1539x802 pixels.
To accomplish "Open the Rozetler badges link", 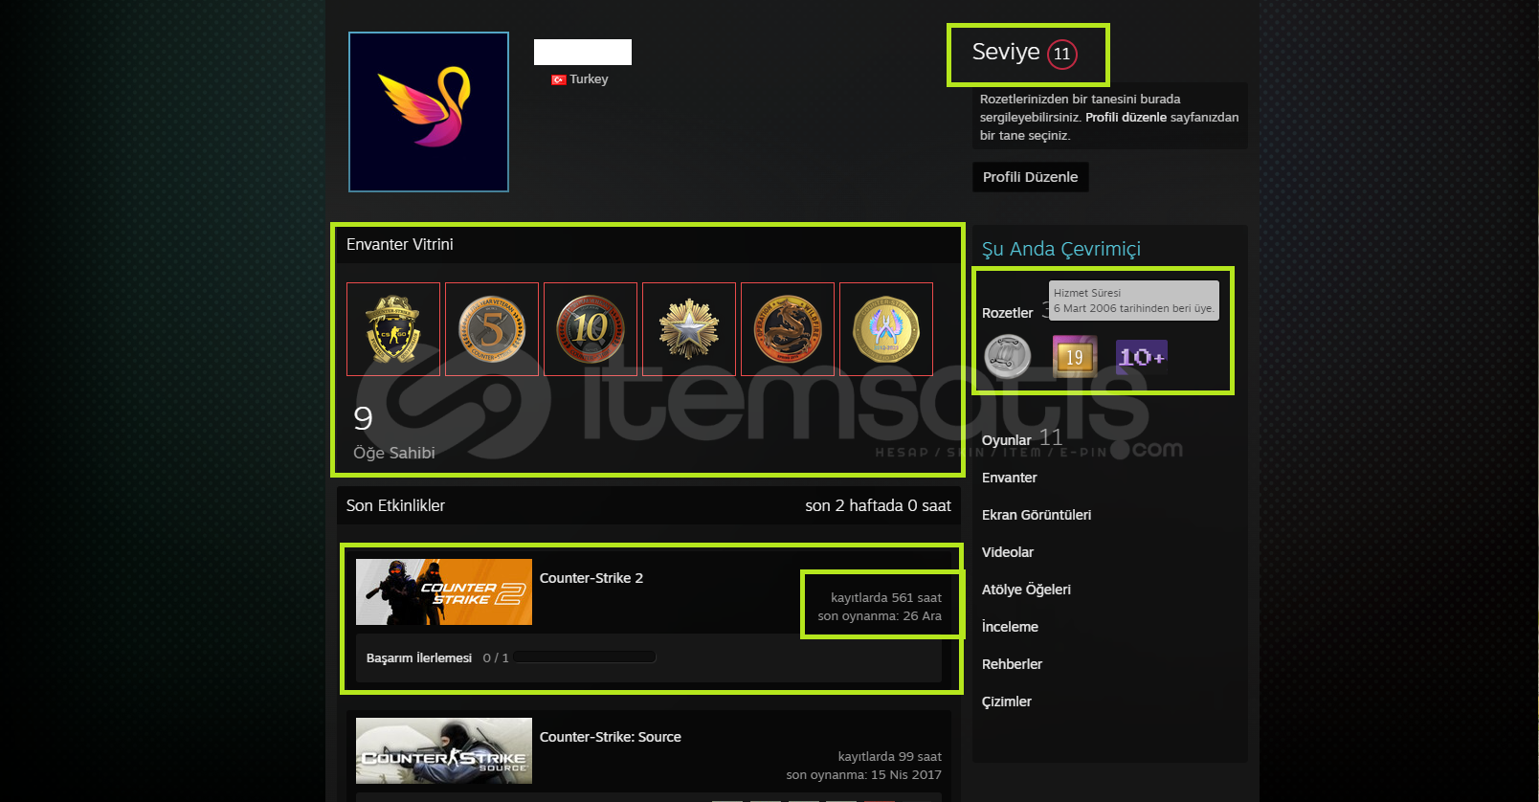I will [x=1008, y=313].
